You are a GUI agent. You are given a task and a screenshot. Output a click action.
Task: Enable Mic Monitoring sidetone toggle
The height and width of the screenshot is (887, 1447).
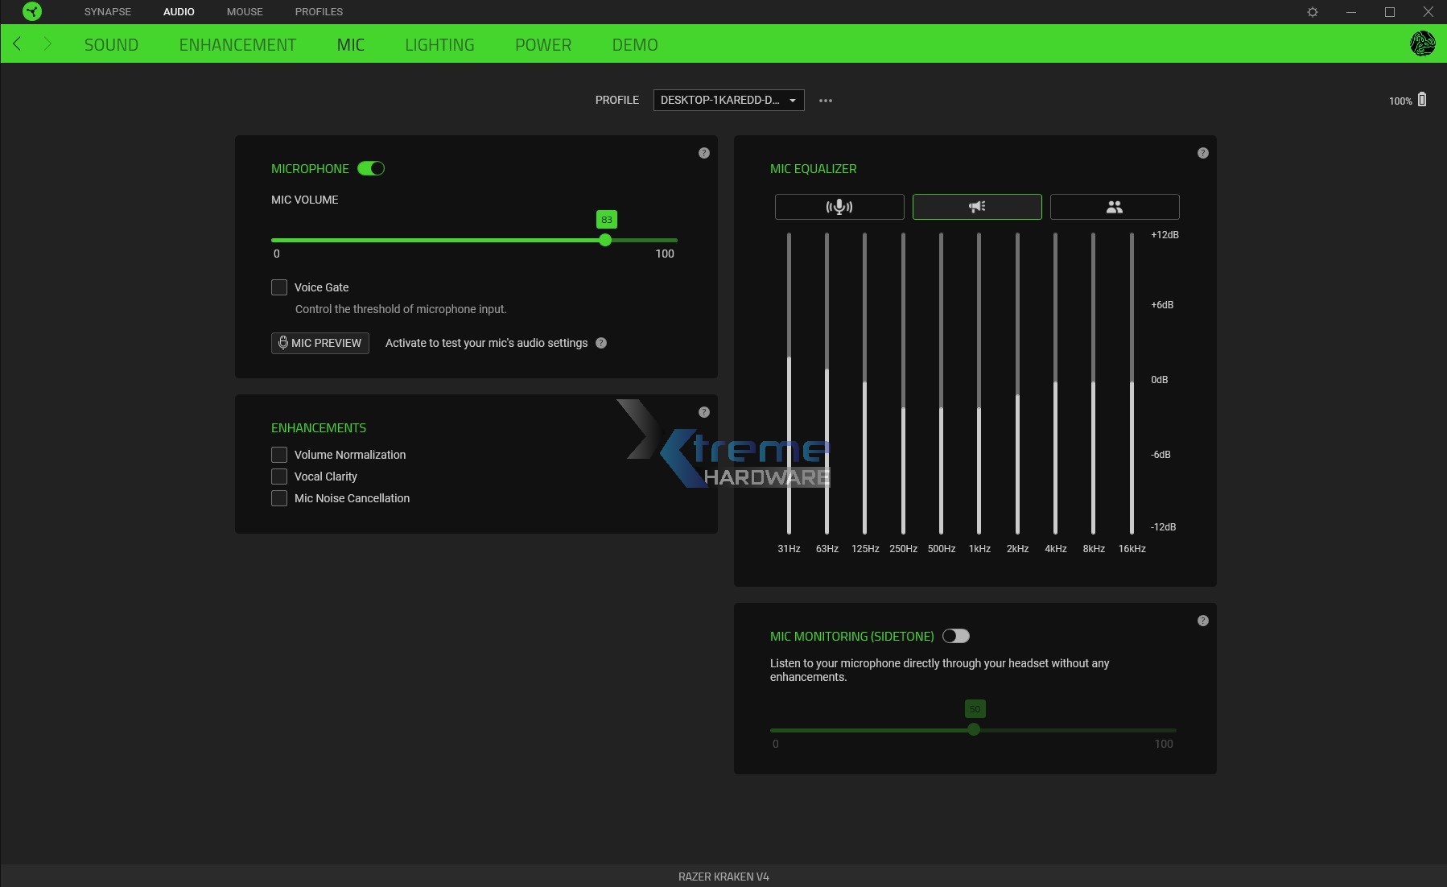point(956,636)
